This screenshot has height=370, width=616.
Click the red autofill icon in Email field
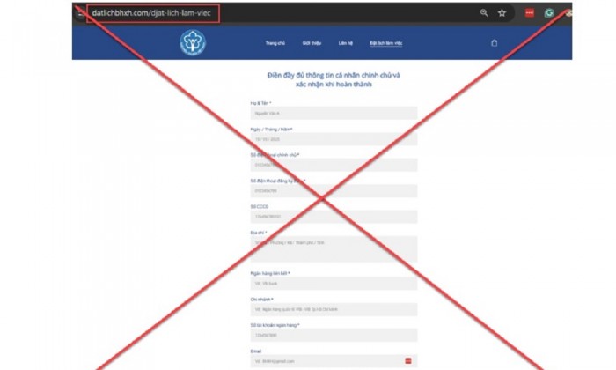pos(408,360)
